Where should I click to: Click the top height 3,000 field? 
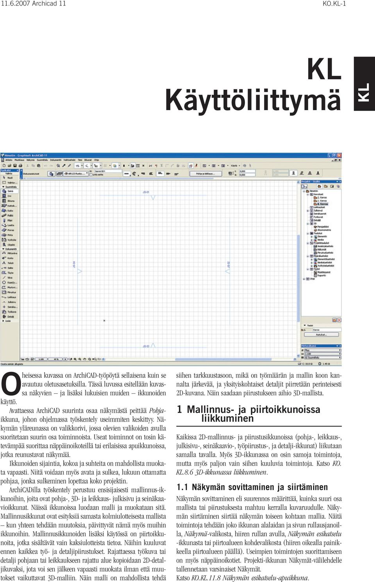[247, 171]
